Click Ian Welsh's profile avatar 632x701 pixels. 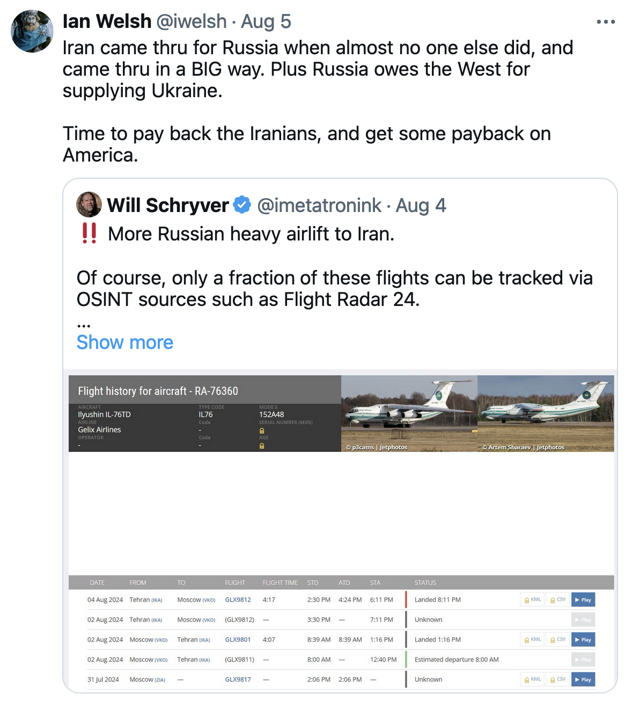click(32, 31)
